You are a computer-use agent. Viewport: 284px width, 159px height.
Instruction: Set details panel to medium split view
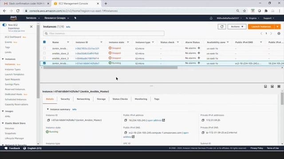click(x=272, y=87)
